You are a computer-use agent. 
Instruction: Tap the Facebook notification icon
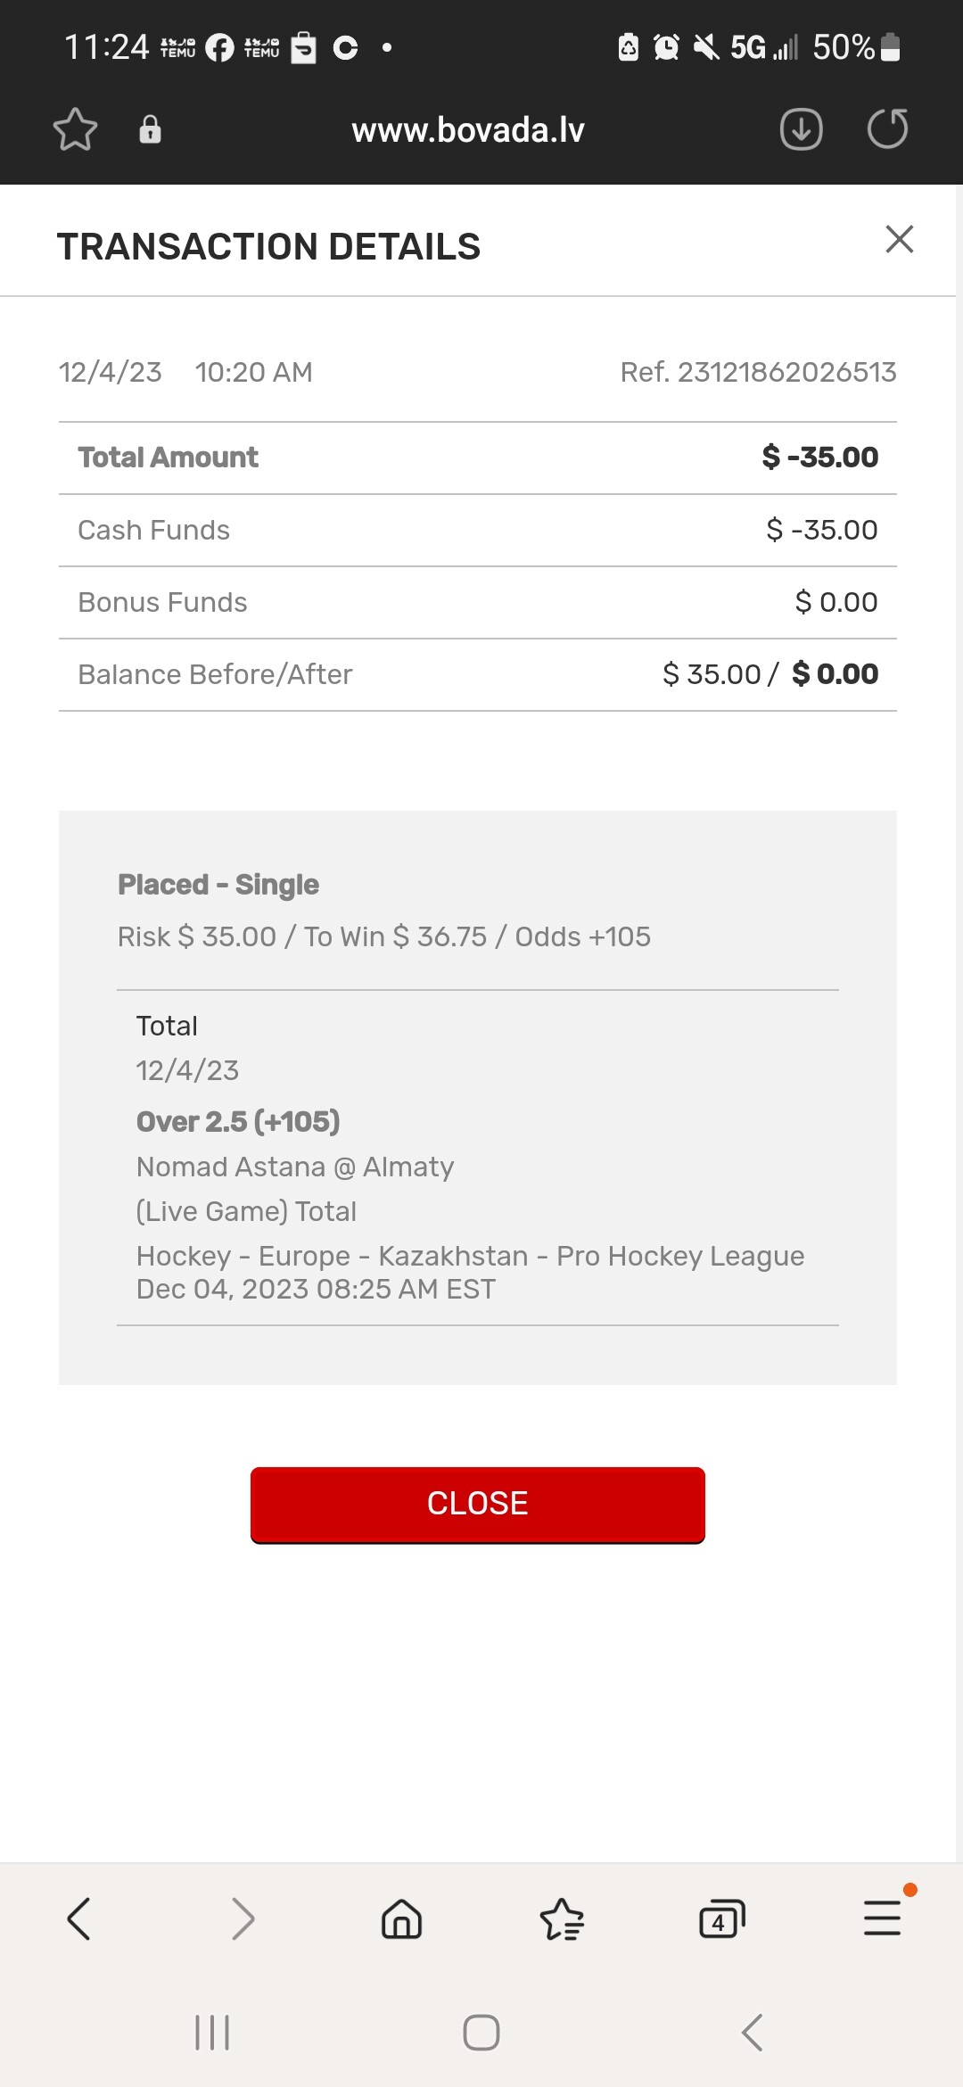click(x=219, y=47)
